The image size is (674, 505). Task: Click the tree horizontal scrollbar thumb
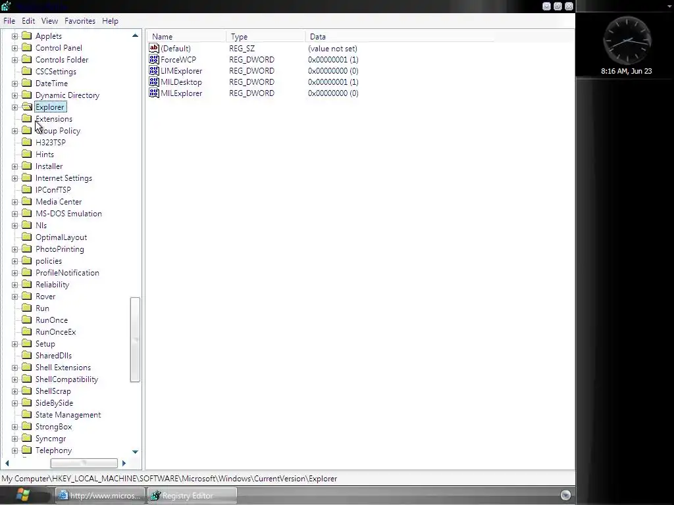tap(84, 463)
